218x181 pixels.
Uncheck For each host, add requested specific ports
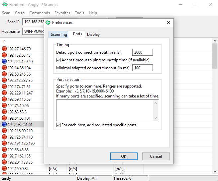pos(58,125)
